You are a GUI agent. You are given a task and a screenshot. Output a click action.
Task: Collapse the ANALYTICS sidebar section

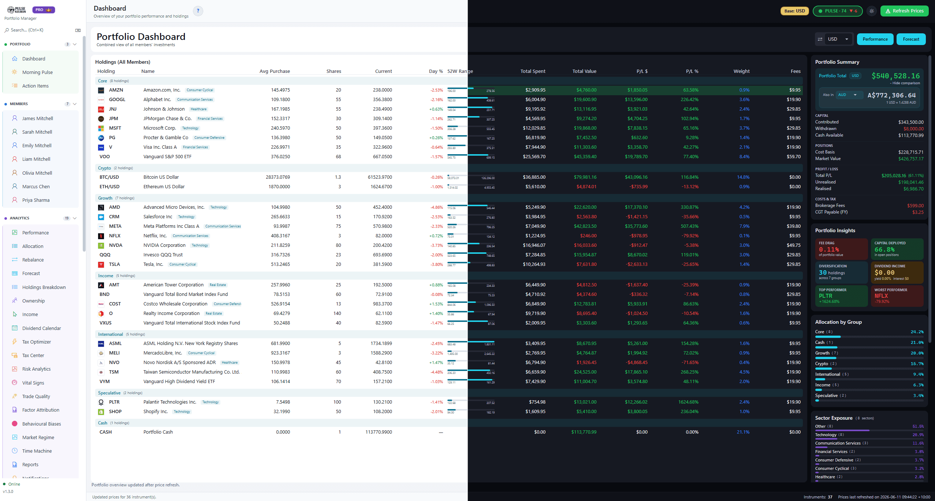tap(75, 218)
